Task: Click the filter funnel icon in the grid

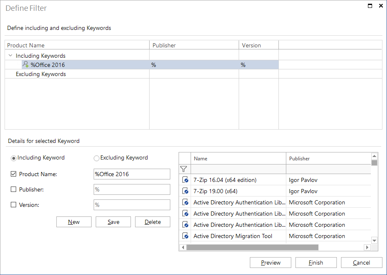Action: (x=184, y=169)
